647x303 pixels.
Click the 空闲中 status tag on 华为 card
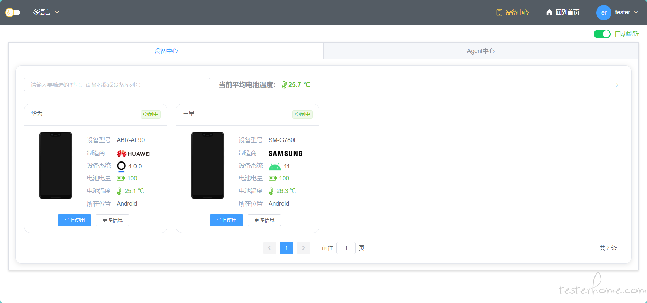point(150,114)
